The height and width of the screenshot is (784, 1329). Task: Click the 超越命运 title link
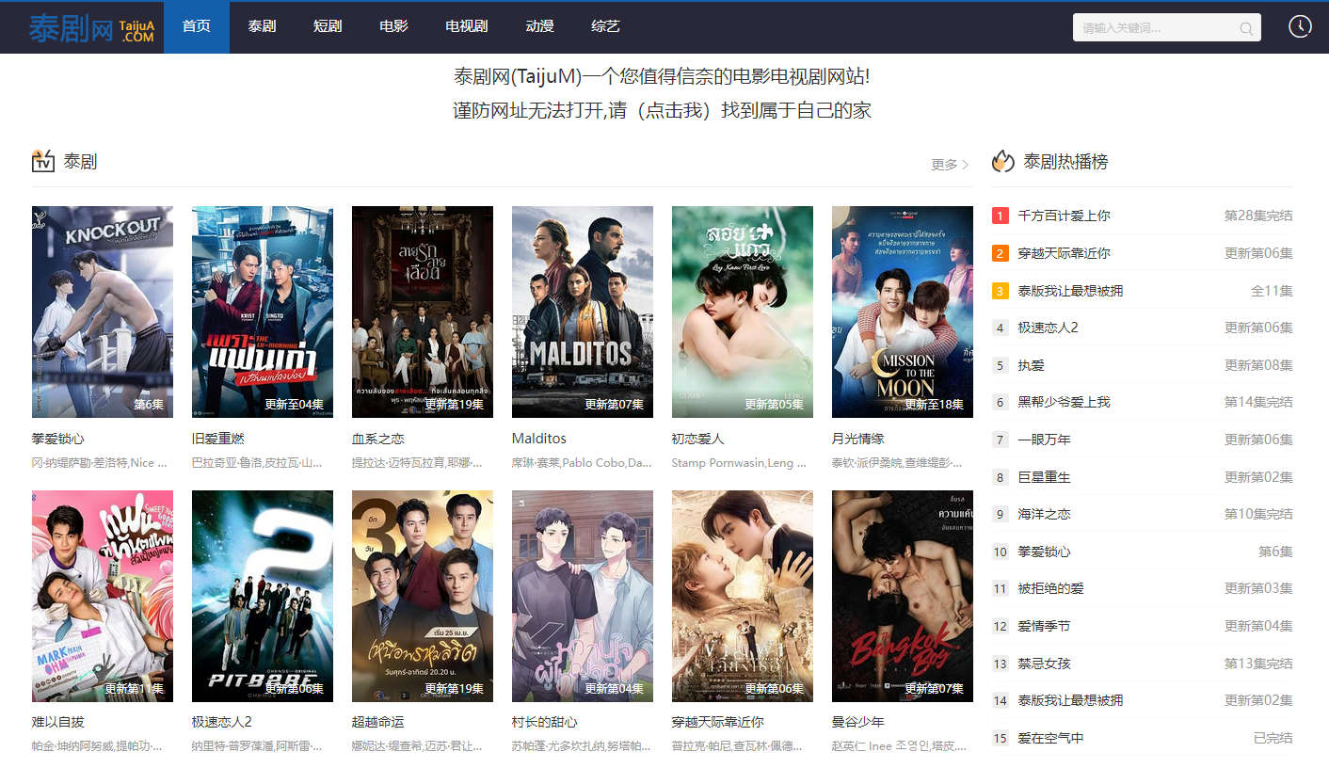pos(378,722)
